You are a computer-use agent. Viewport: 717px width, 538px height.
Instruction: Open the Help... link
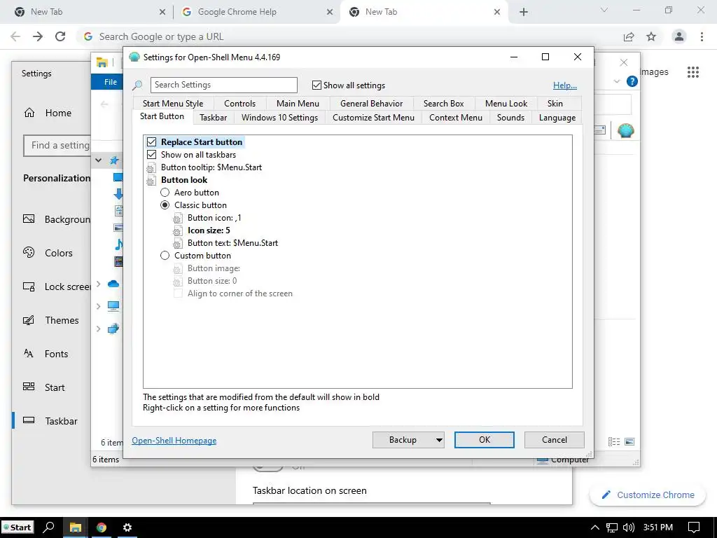(565, 85)
